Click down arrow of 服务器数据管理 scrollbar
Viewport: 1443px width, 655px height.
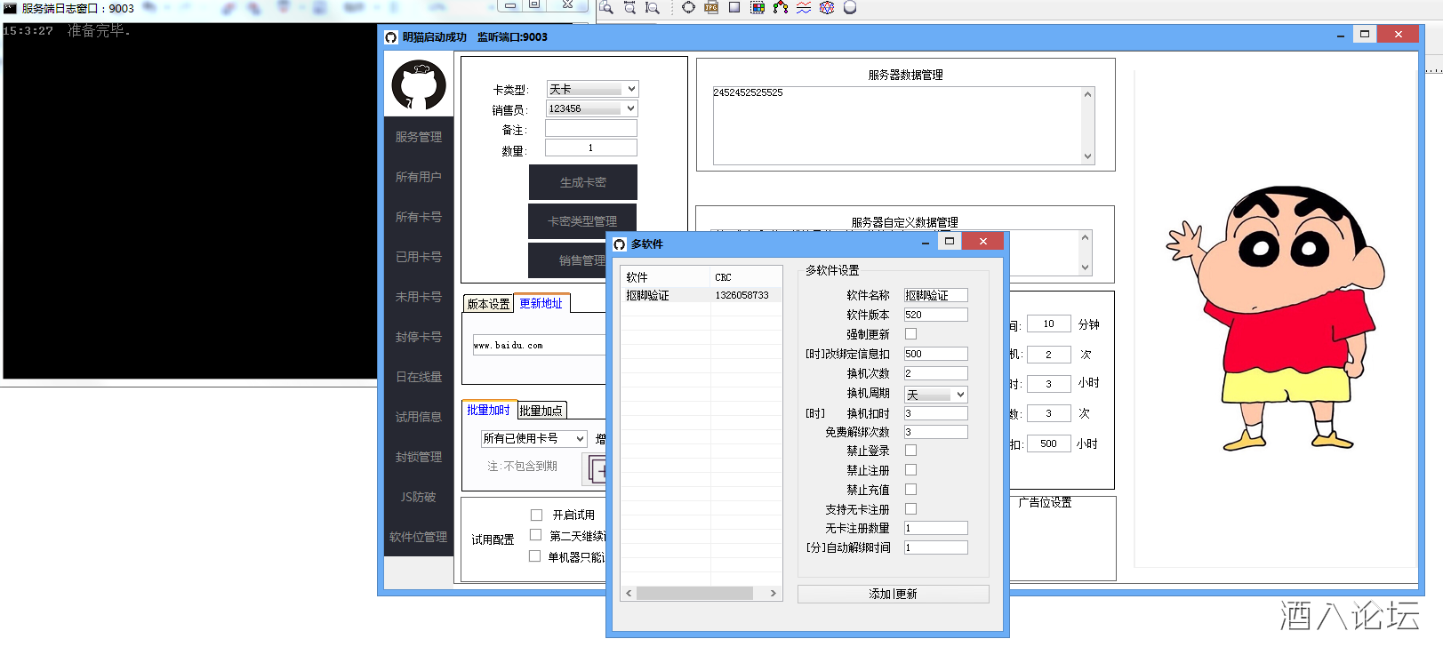coord(1087,156)
